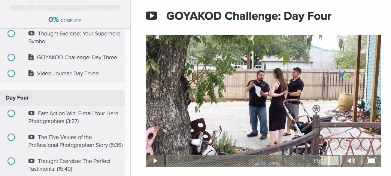Select the Day Four section header
This screenshot has height=176, width=391.
(62, 98)
